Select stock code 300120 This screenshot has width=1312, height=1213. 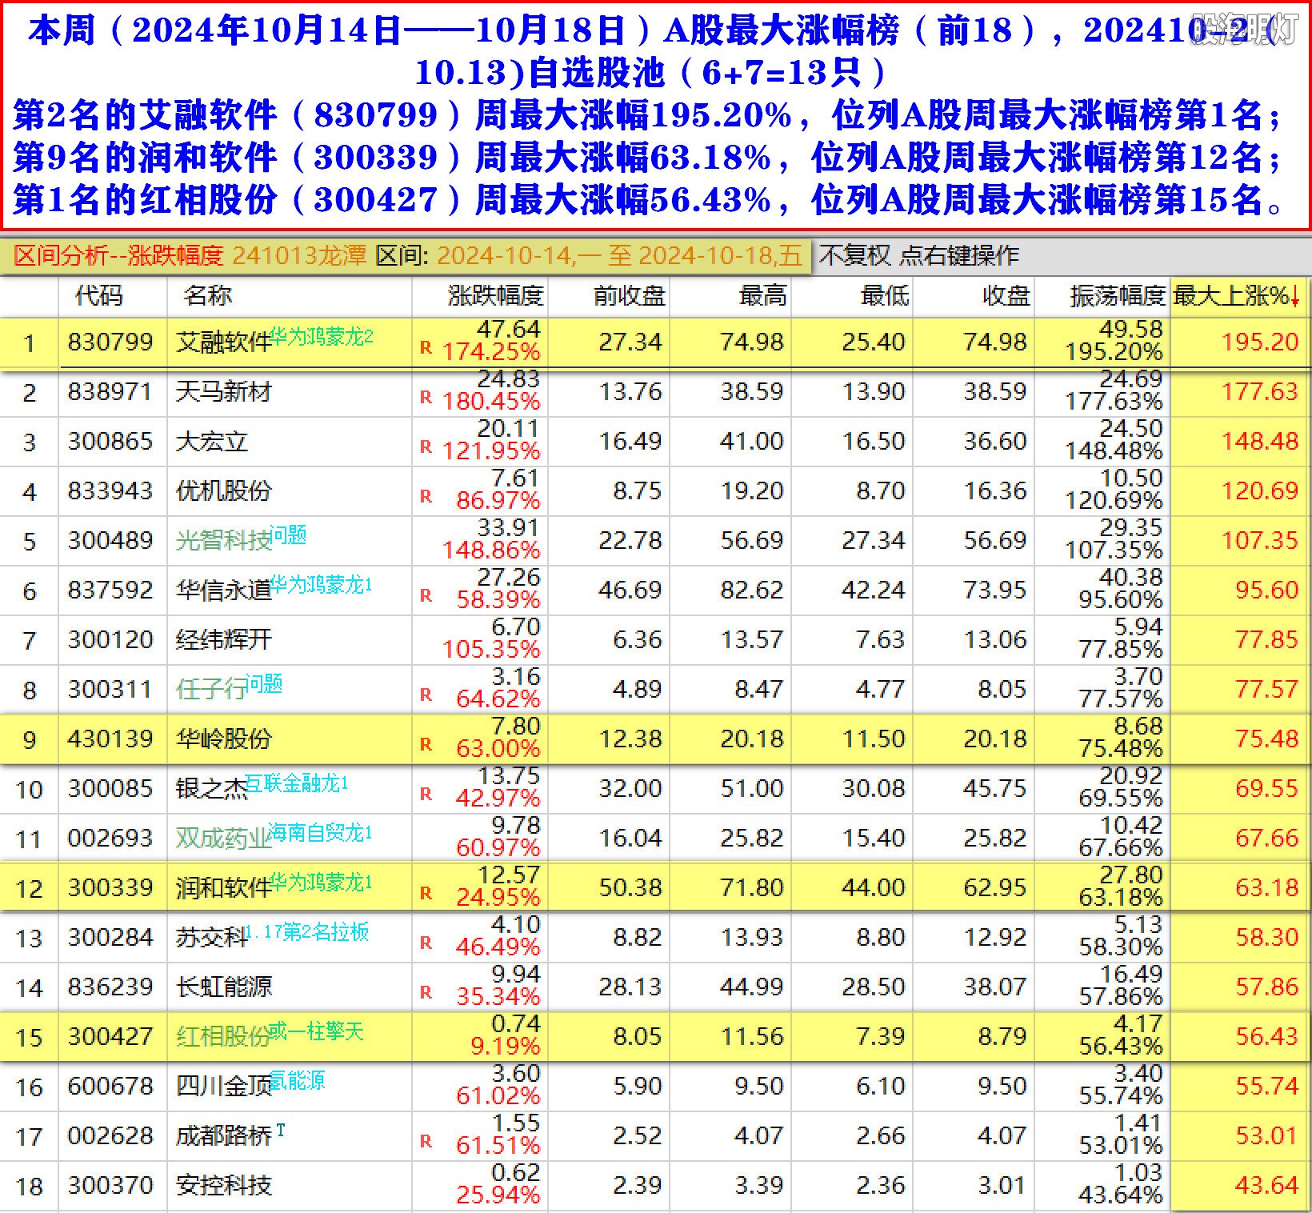click(x=110, y=640)
